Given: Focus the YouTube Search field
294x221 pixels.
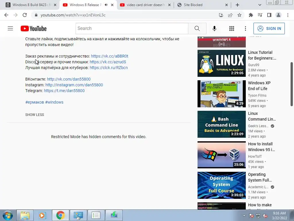Looking at the screenshot, I should pos(132,28).
